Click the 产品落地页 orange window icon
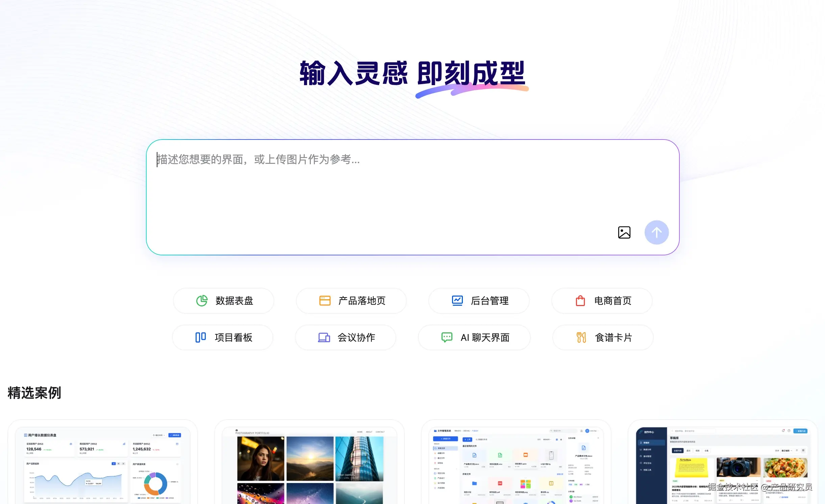 pos(325,301)
